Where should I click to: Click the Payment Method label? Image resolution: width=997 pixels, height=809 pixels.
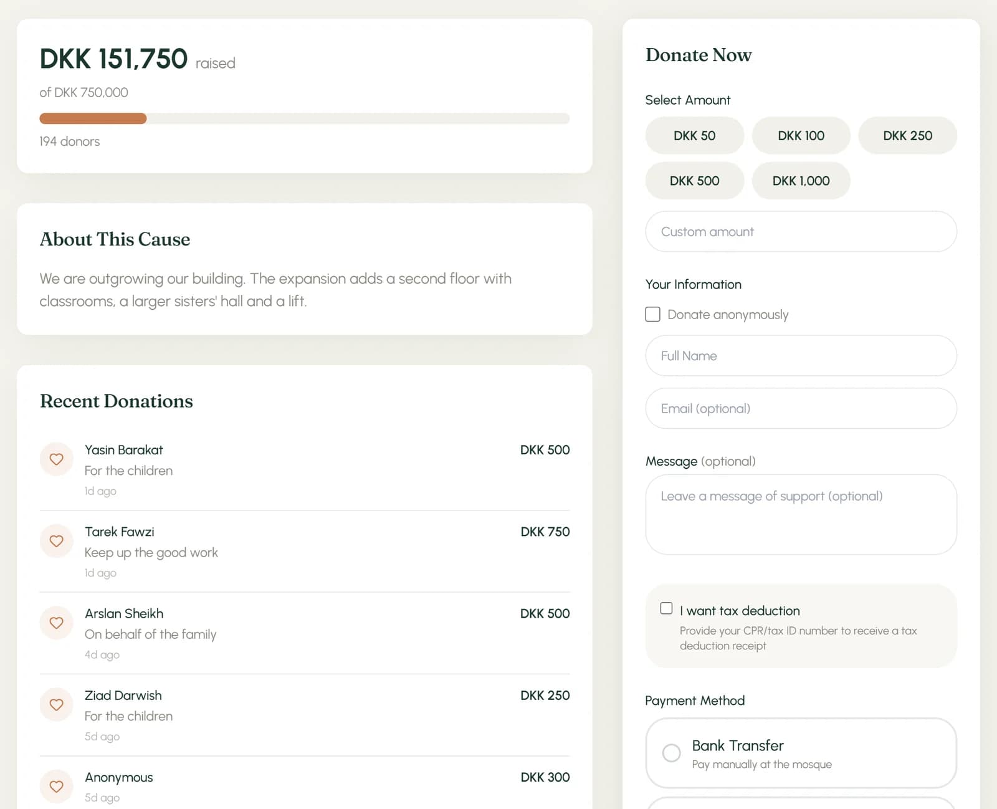tap(695, 701)
